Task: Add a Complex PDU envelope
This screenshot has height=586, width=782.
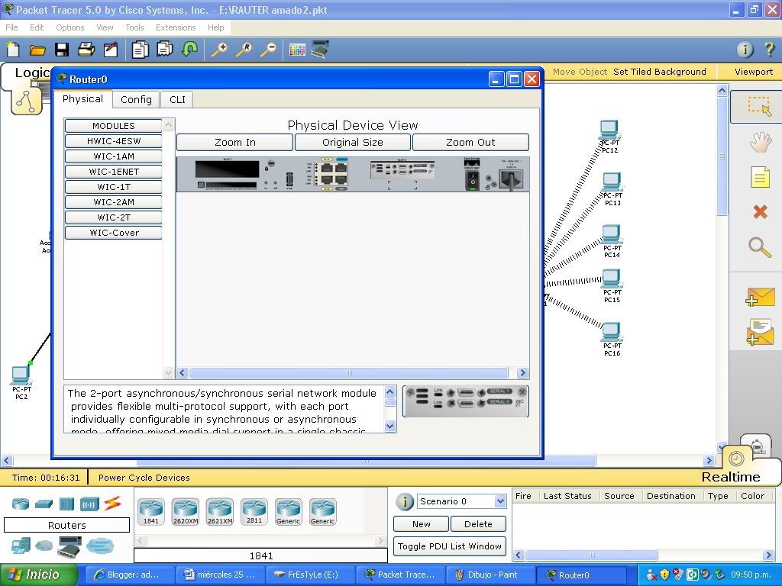Action: pyautogui.click(x=760, y=333)
